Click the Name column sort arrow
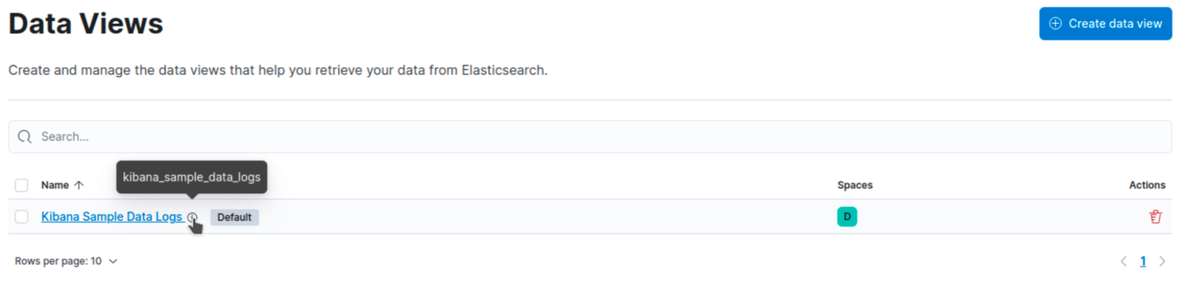Viewport: 1186px width, 292px height. point(79,185)
